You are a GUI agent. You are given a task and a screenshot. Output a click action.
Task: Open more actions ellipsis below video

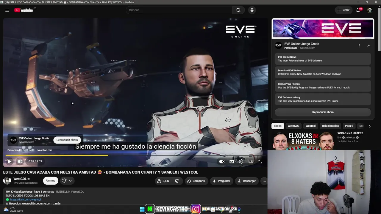click(264, 181)
